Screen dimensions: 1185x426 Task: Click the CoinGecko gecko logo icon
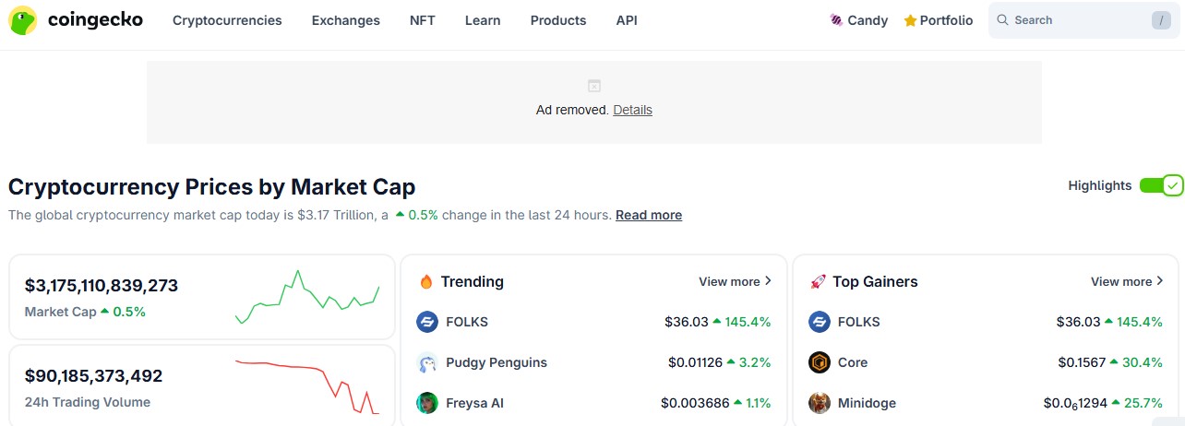[23, 20]
